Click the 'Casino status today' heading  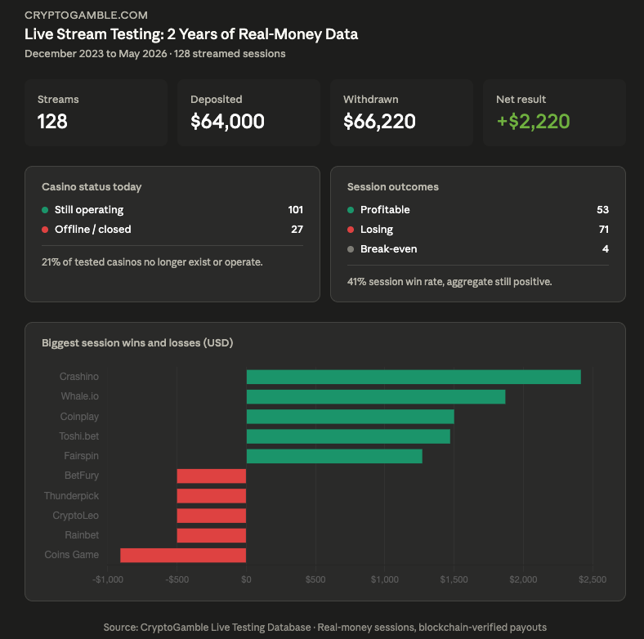(92, 187)
